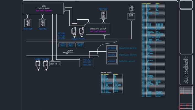This screenshot has height=110, width=195.
Task: Pick the stack light tower symbol
Action: tap(131, 9)
